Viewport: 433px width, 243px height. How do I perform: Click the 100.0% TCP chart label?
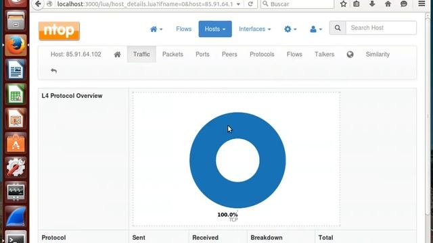point(228,217)
